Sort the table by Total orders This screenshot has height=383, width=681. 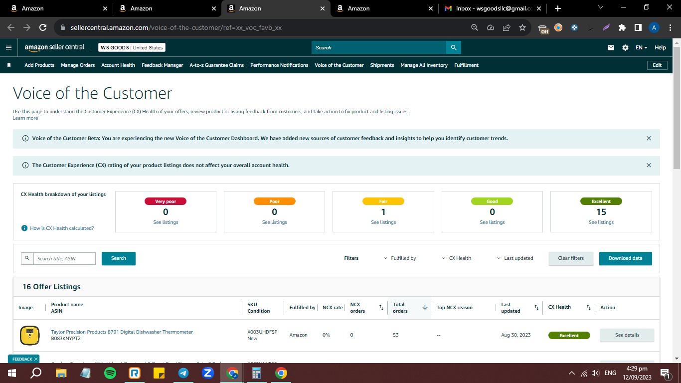425,307
